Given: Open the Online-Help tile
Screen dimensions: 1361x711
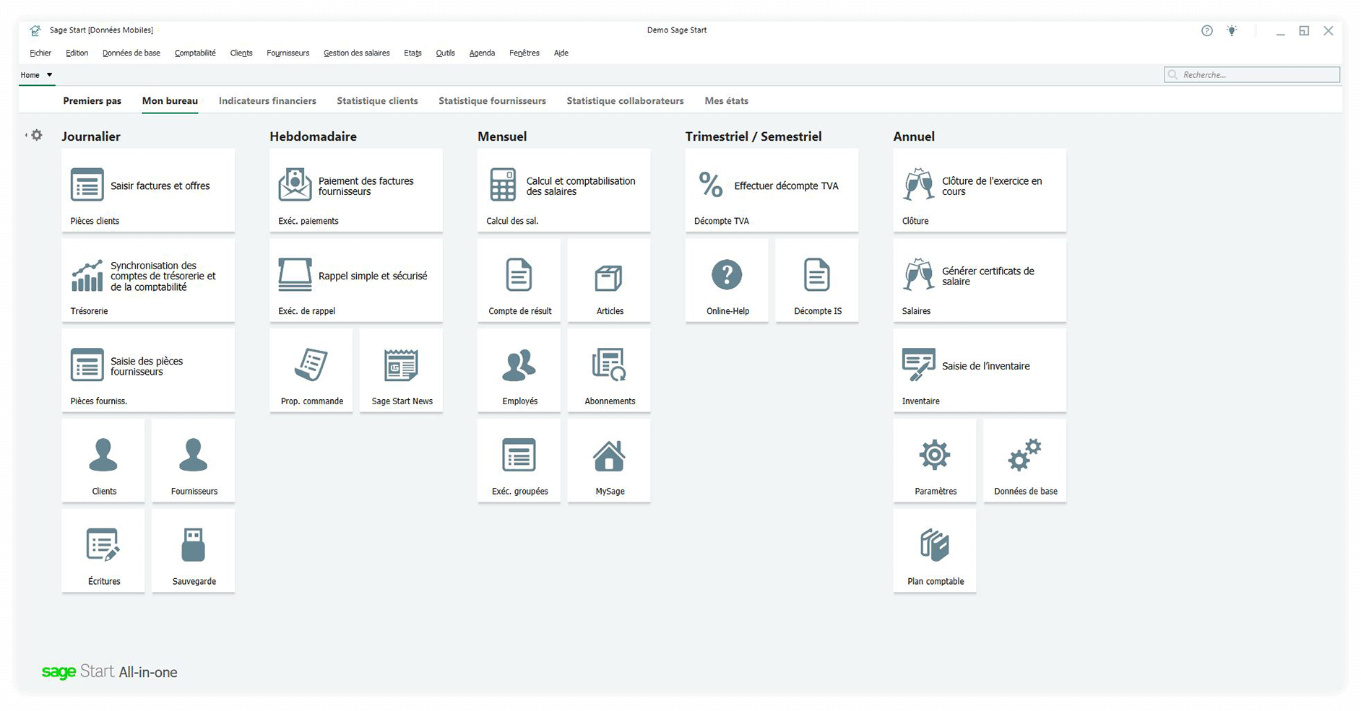Looking at the screenshot, I should click(x=727, y=281).
